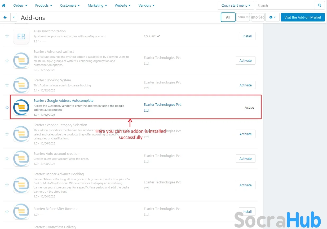Star the eBay synchronization add-on
Screen dimensions: 327x229
point(7,36)
